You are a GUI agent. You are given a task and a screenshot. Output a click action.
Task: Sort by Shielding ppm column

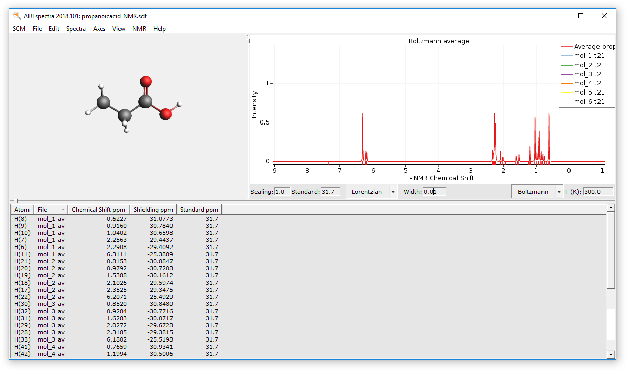[x=153, y=209]
